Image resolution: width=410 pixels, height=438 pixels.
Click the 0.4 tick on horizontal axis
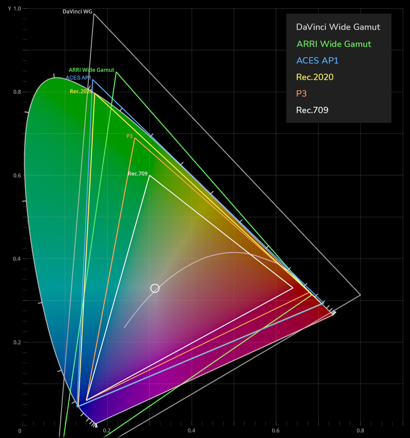point(191,431)
